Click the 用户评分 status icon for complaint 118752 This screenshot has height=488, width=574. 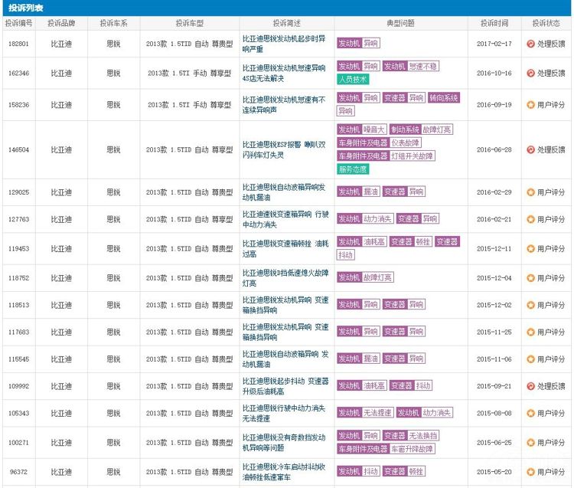531,277
